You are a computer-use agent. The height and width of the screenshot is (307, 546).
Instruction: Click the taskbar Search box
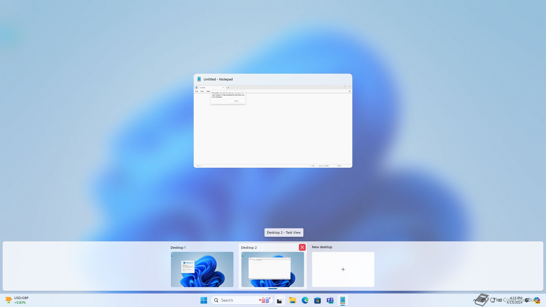[242, 300]
